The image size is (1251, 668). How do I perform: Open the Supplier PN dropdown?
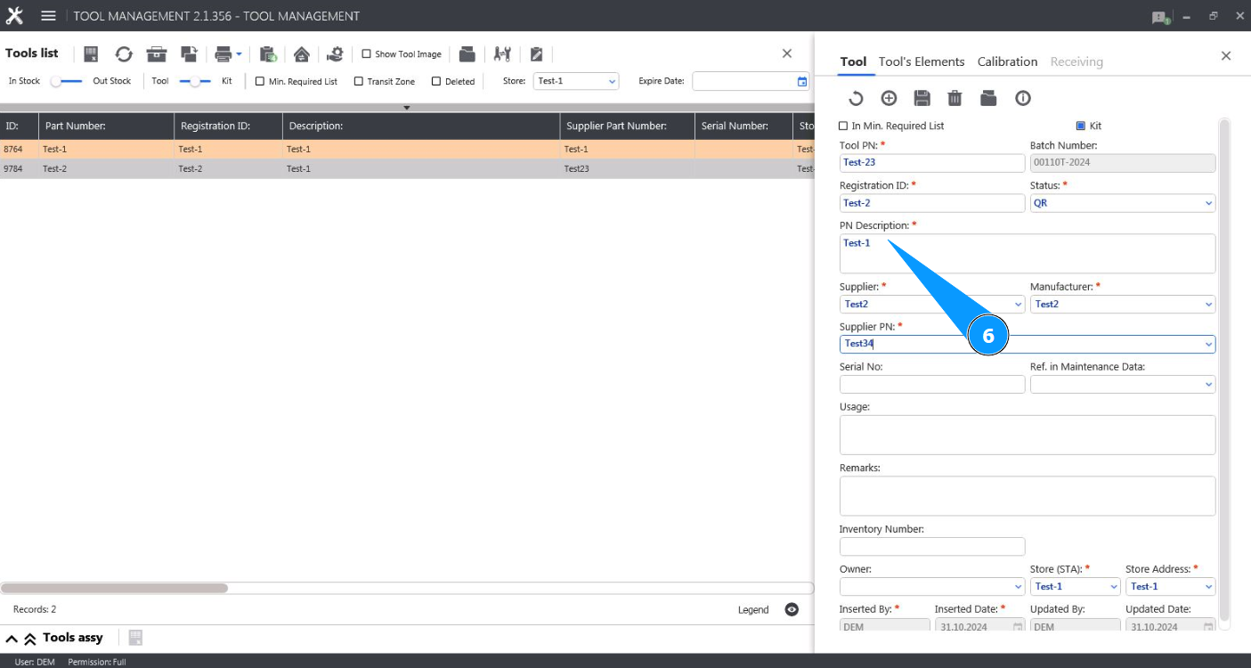[x=1208, y=344]
